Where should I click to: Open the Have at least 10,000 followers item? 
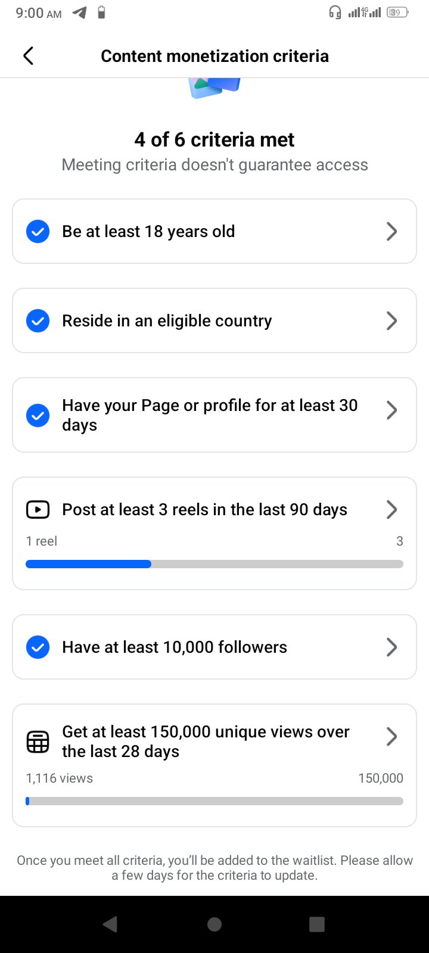[214, 647]
